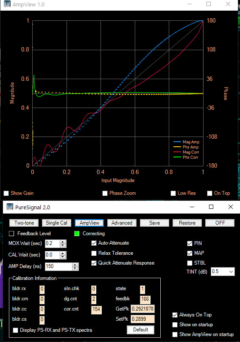Viewport: 240px width, 342px height.
Task: Open the TINT (dB) dropdown
Action: 231,272
